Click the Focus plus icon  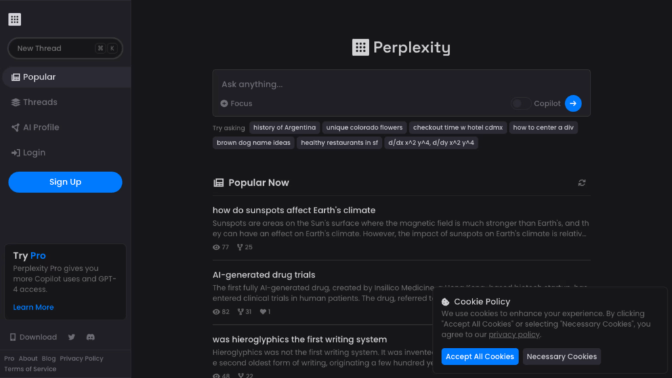[x=224, y=104]
